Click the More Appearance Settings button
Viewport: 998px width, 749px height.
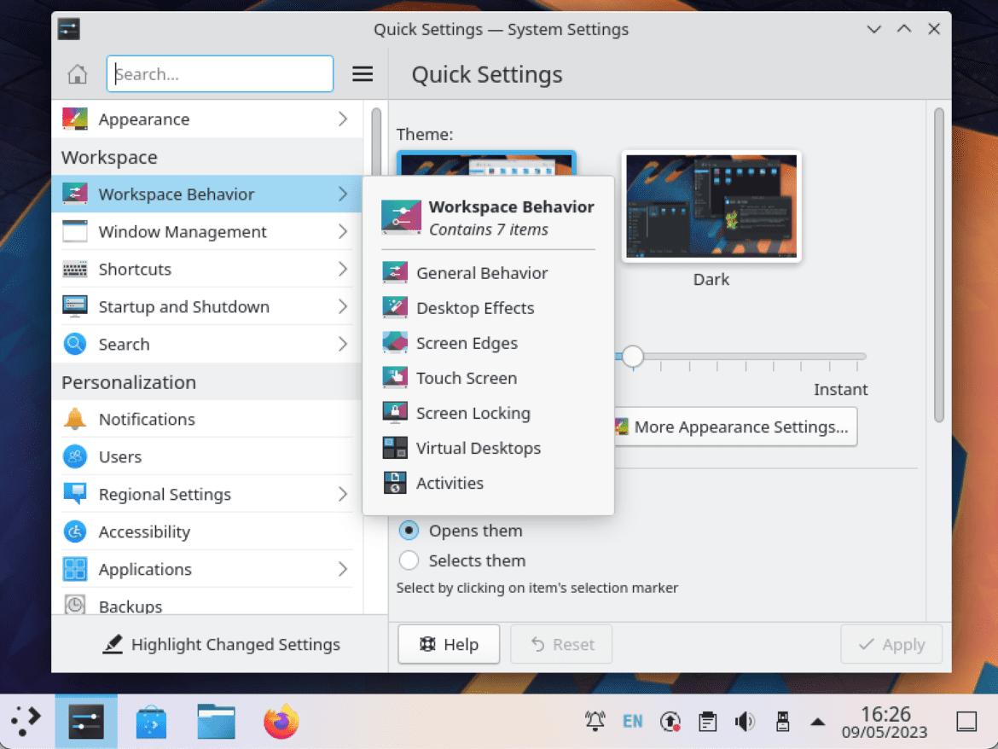pos(734,427)
